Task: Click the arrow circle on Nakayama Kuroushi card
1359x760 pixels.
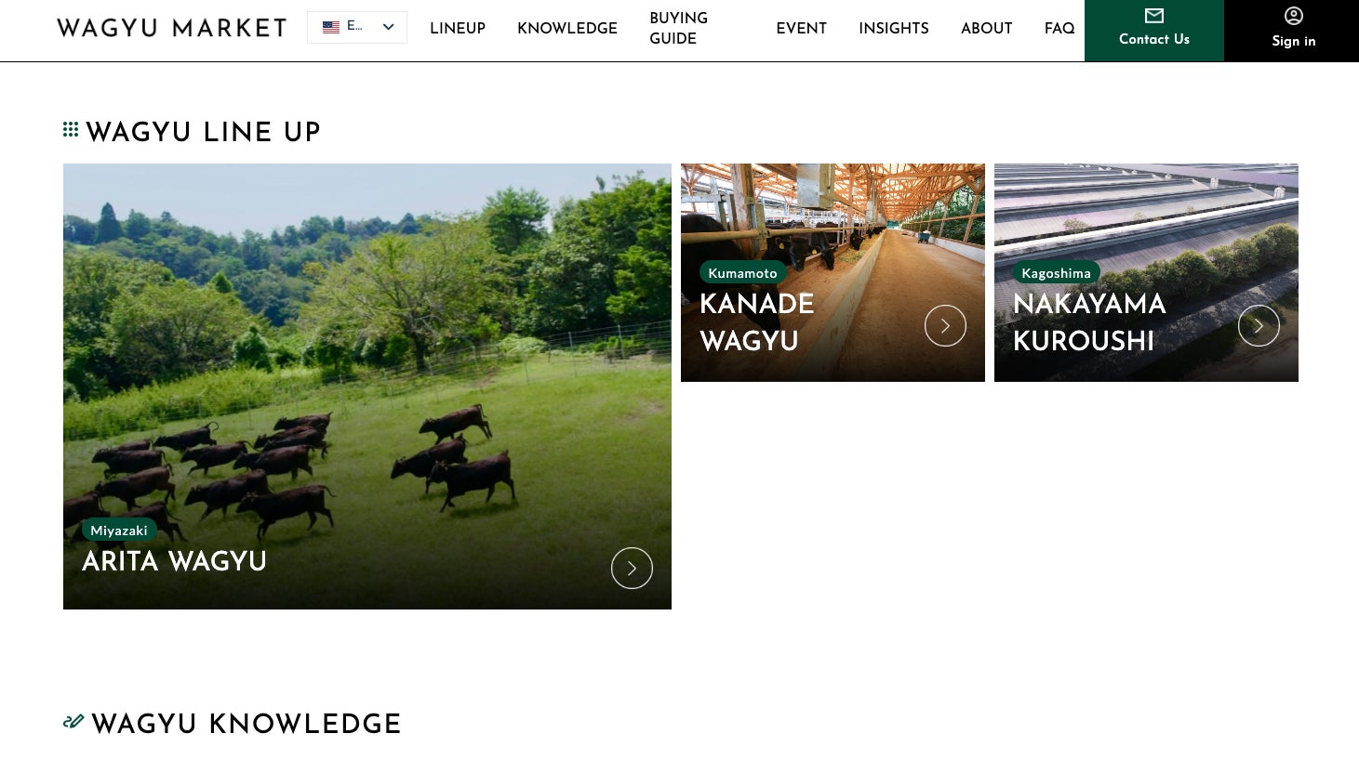Action: (1259, 326)
